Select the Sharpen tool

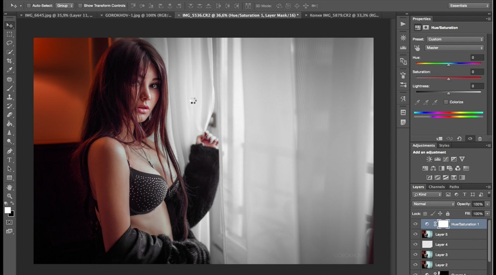[10, 133]
